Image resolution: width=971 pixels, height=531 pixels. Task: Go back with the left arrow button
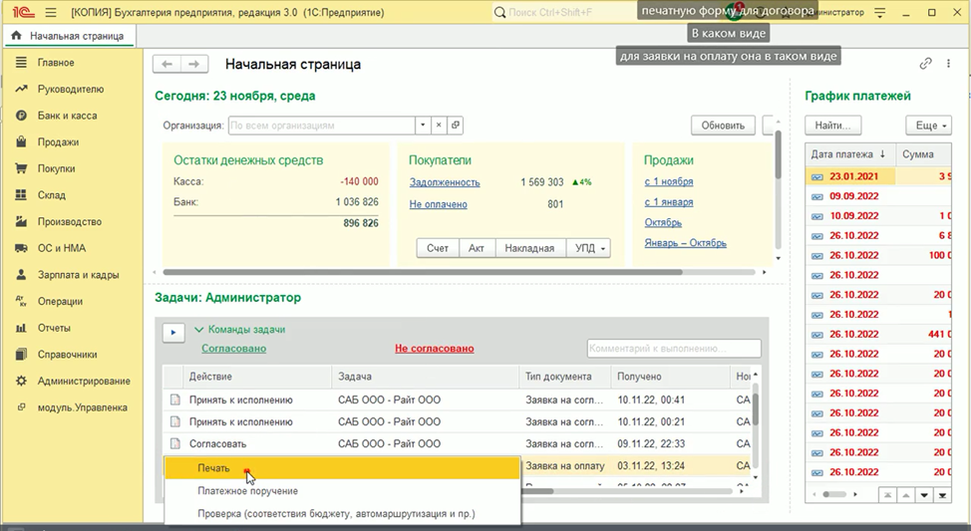(x=166, y=64)
